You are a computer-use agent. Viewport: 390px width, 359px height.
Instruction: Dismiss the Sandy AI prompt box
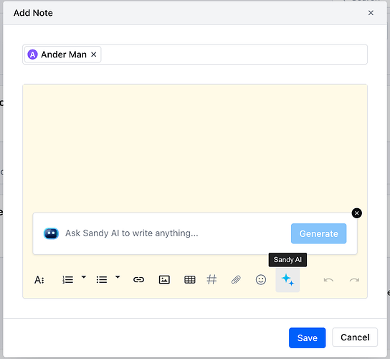(x=357, y=213)
